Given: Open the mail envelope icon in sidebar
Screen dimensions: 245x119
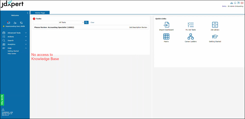Looking at the screenshot, I should [x=8, y=23].
